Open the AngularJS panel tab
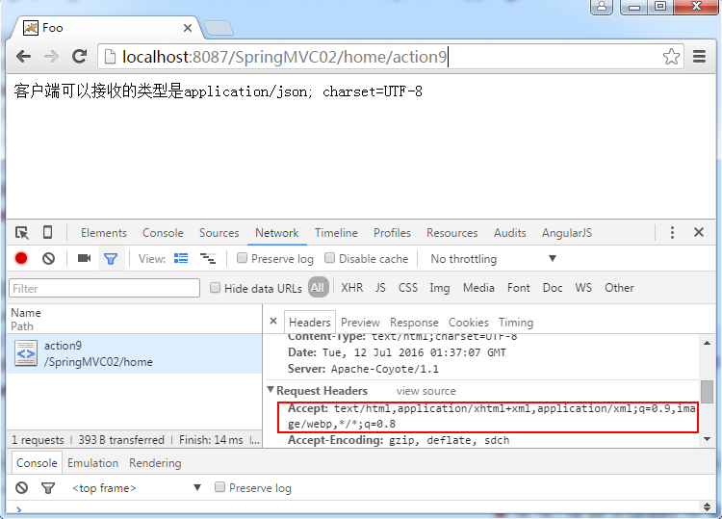The height and width of the screenshot is (519, 722). click(567, 233)
